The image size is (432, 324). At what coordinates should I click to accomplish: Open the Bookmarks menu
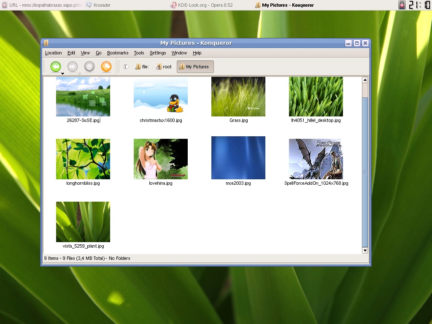tap(118, 53)
